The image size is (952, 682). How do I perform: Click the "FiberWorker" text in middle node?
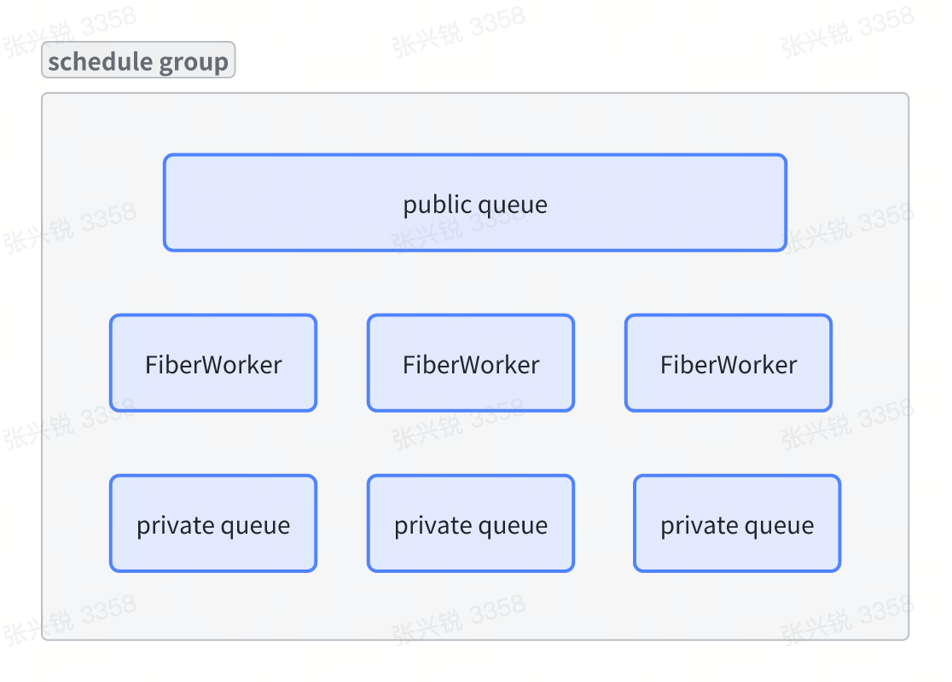(471, 365)
